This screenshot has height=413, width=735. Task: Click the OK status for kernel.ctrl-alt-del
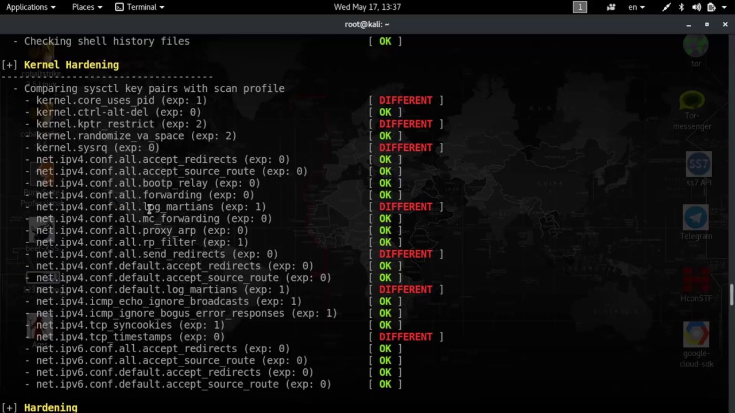pos(385,112)
